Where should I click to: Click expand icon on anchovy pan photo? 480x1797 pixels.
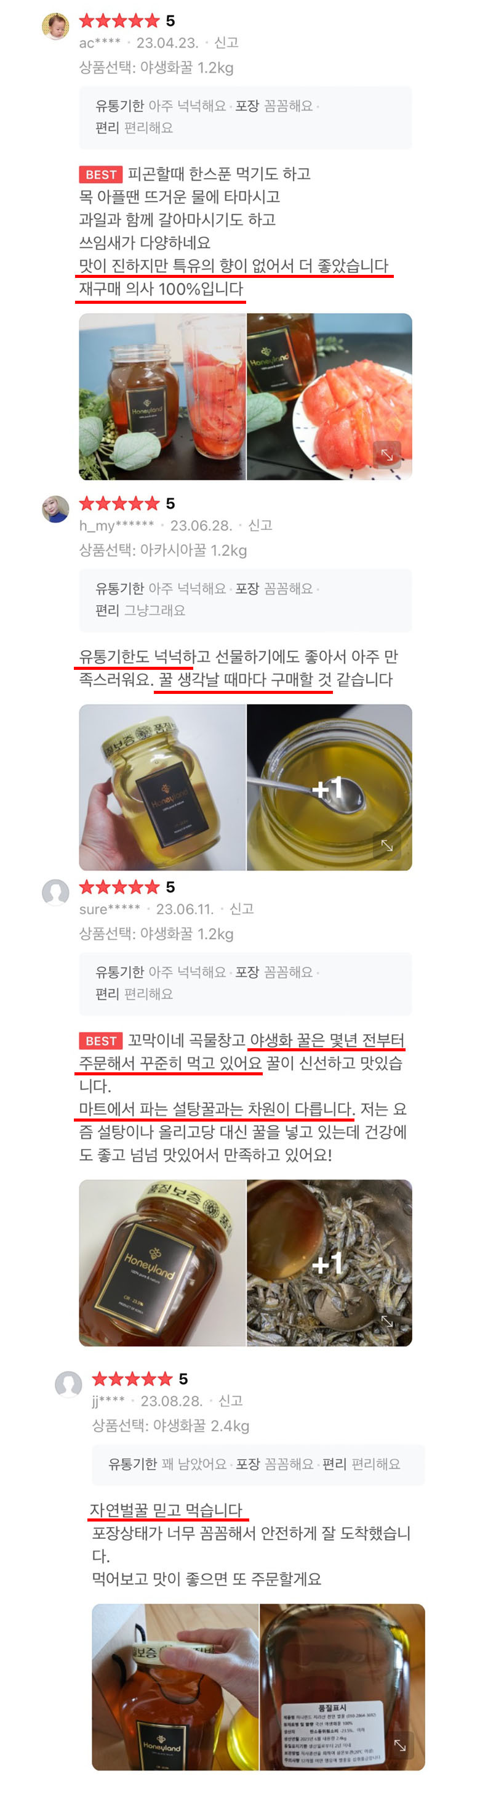coord(386,1321)
